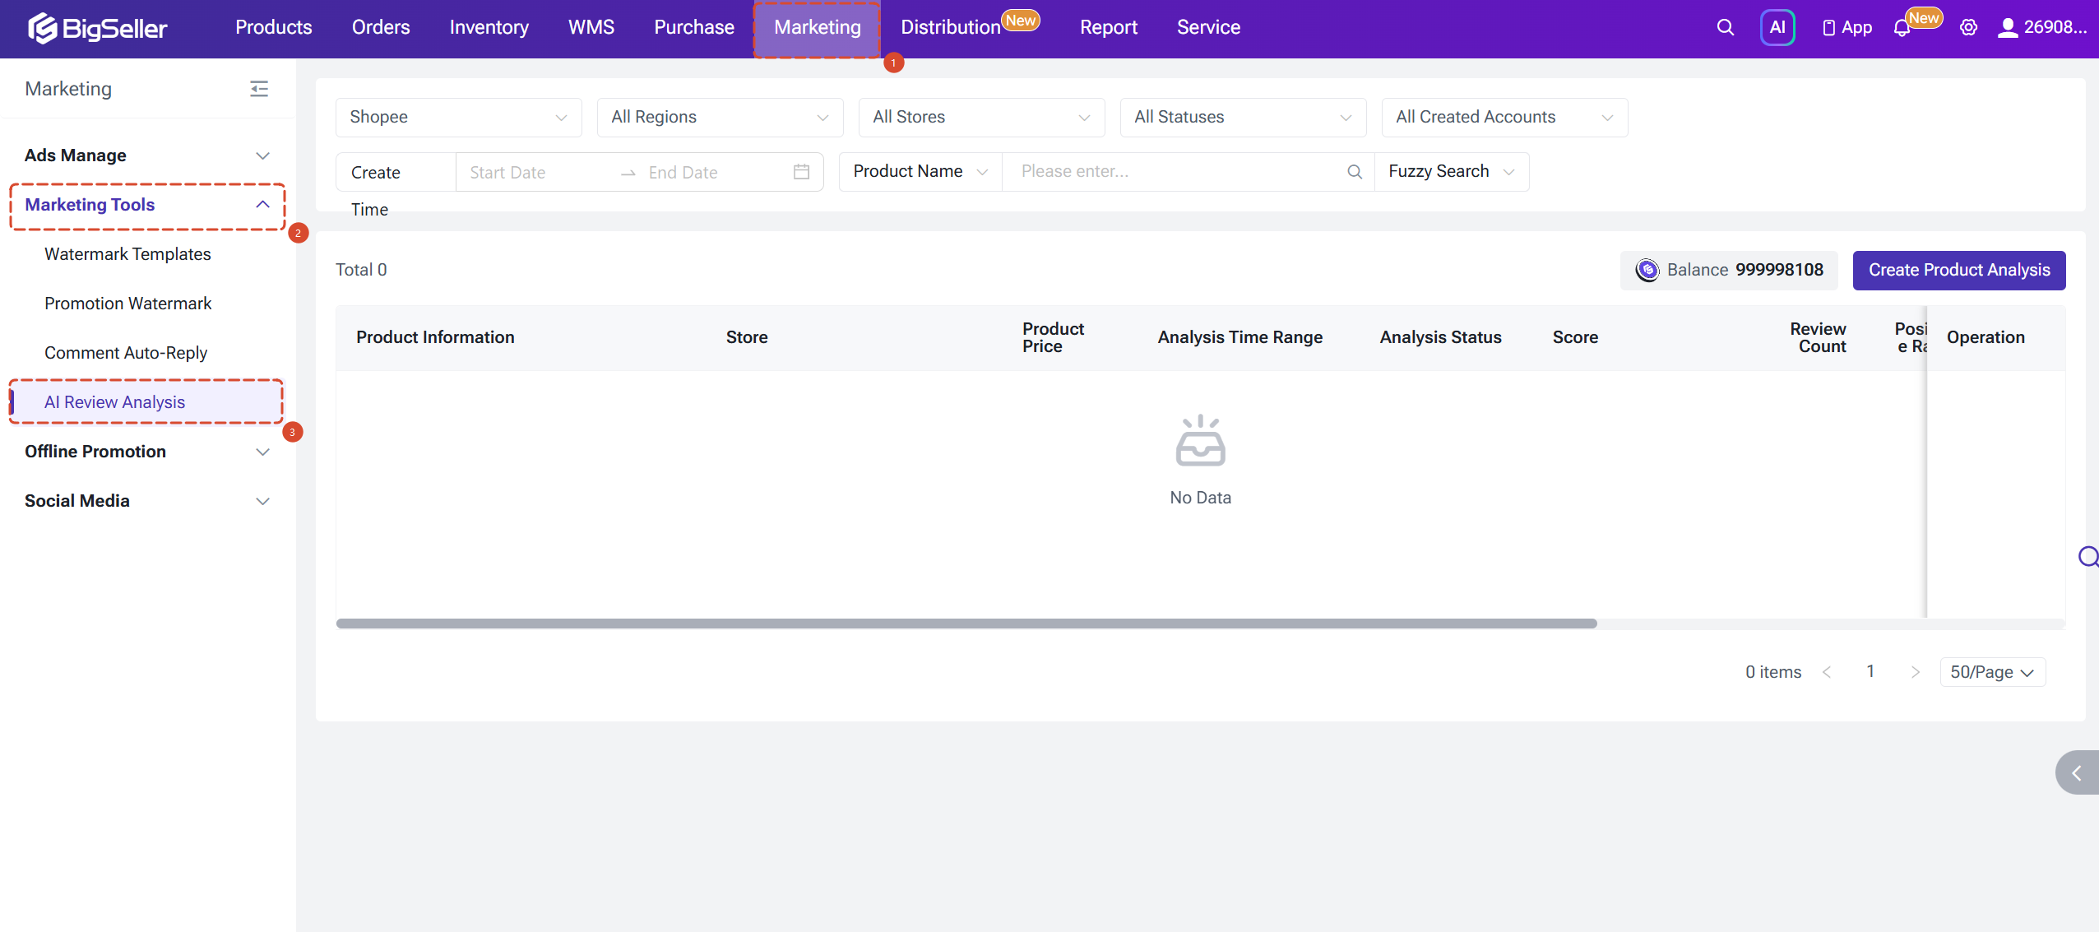The height and width of the screenshot is (932, 2099).
Task: Click page number 1
Action: click(1870, 672)
